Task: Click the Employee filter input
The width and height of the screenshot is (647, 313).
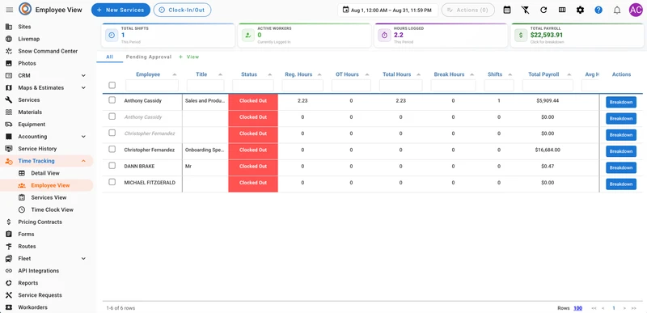Action: [152, 86]
